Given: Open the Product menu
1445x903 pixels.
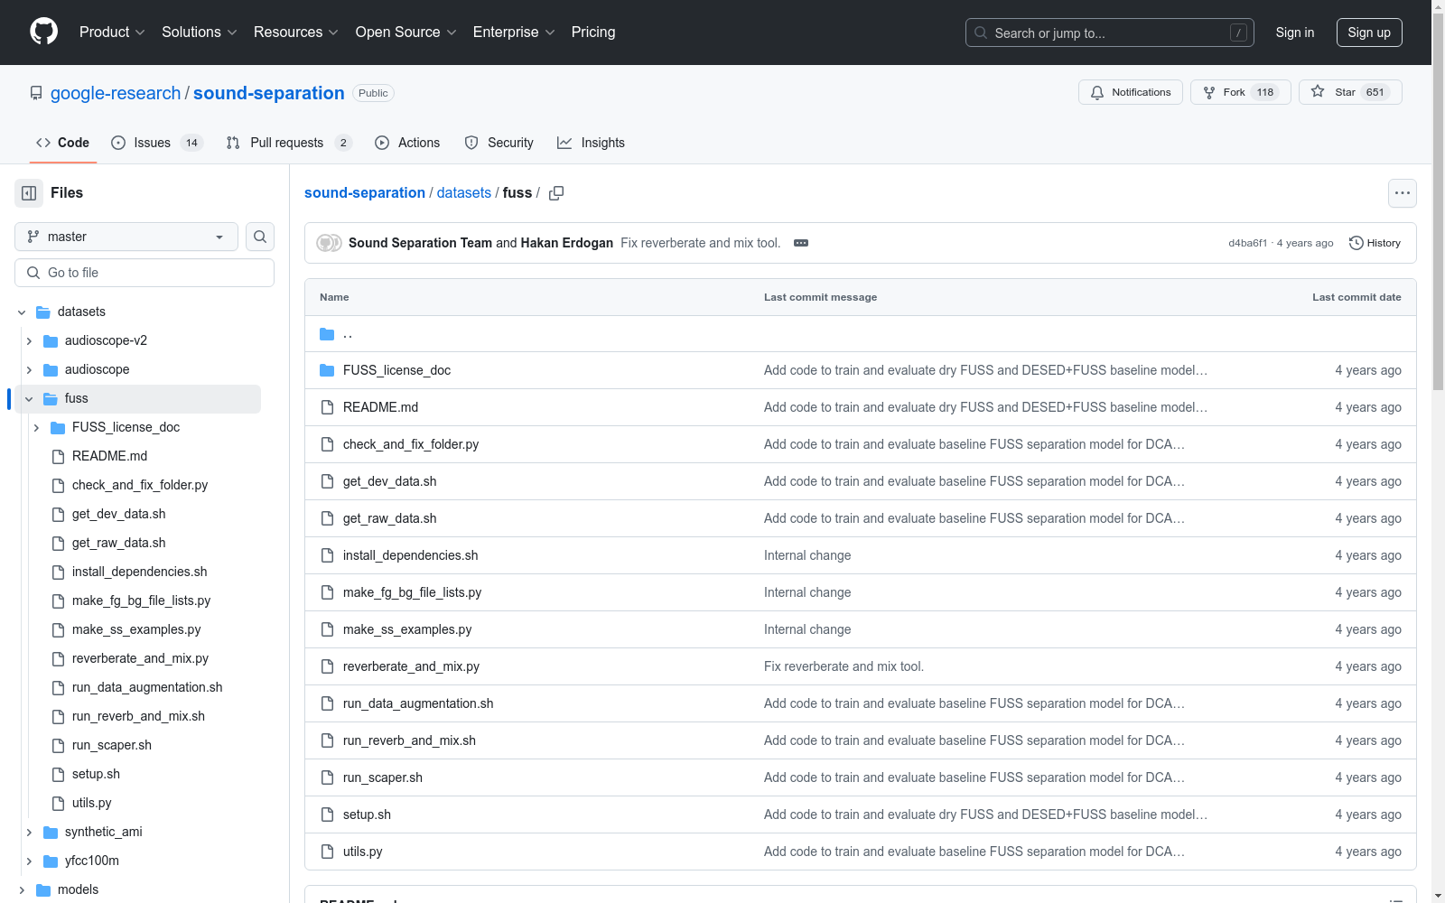Looking at the screenshot, I should click(112, 33).
